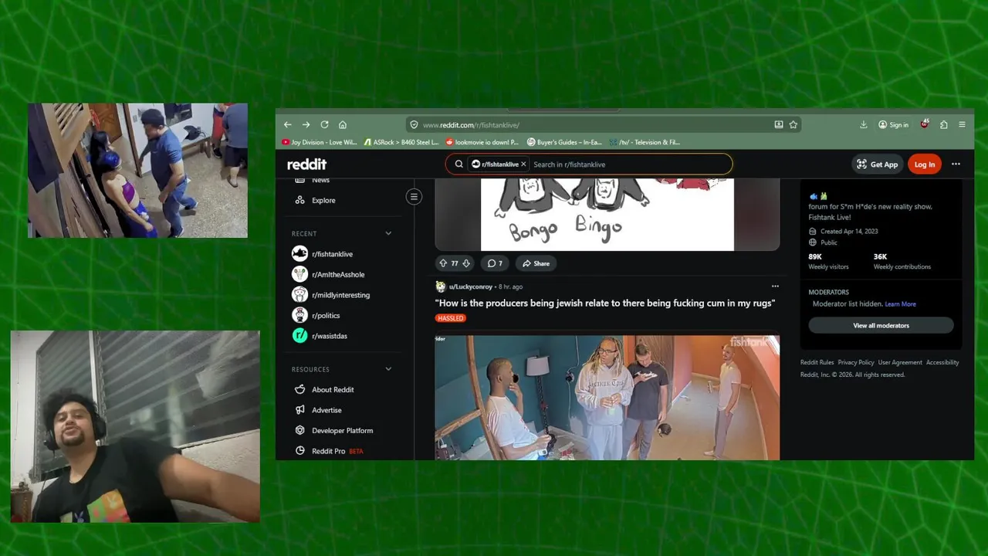Open the red extension with badge
Screen dimensions: 988x556
coord(925,124)
